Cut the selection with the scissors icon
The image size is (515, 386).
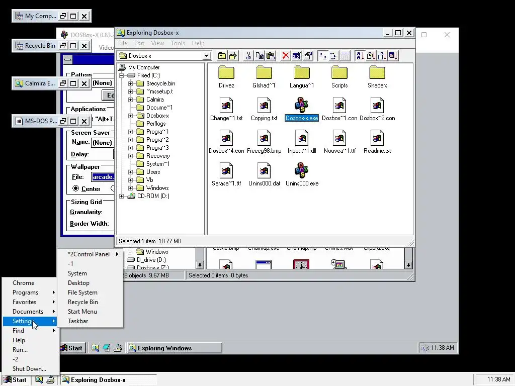[248, 56]
